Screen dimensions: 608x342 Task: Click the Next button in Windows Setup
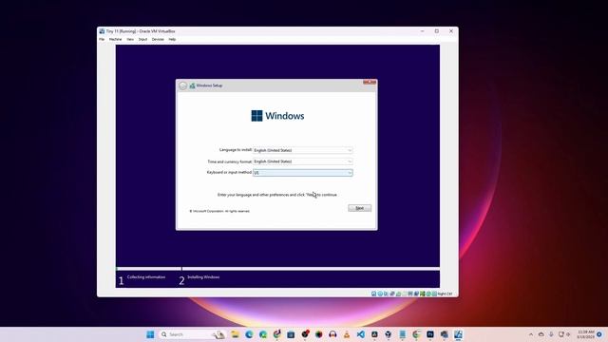[x=359, y=208]
